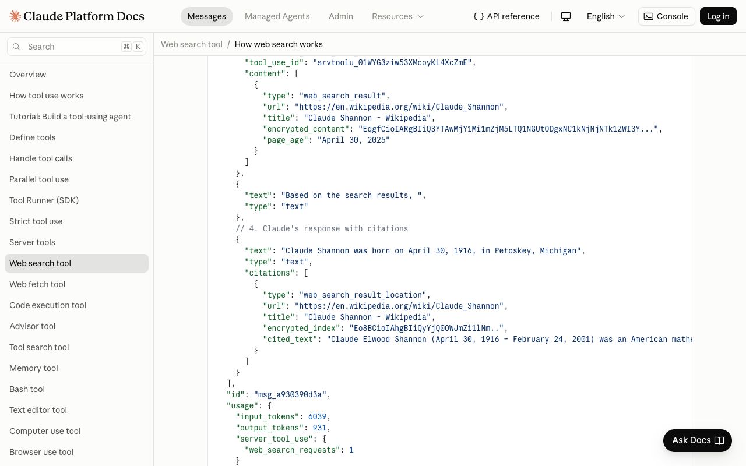Open Code execution tool page

click(x=76, y=305)
